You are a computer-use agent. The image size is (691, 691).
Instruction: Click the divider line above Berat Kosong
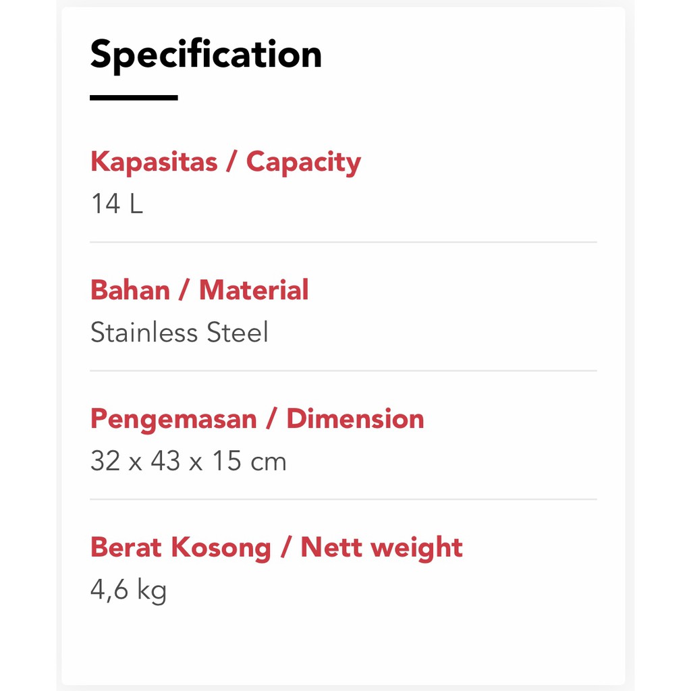click(343, 499)
